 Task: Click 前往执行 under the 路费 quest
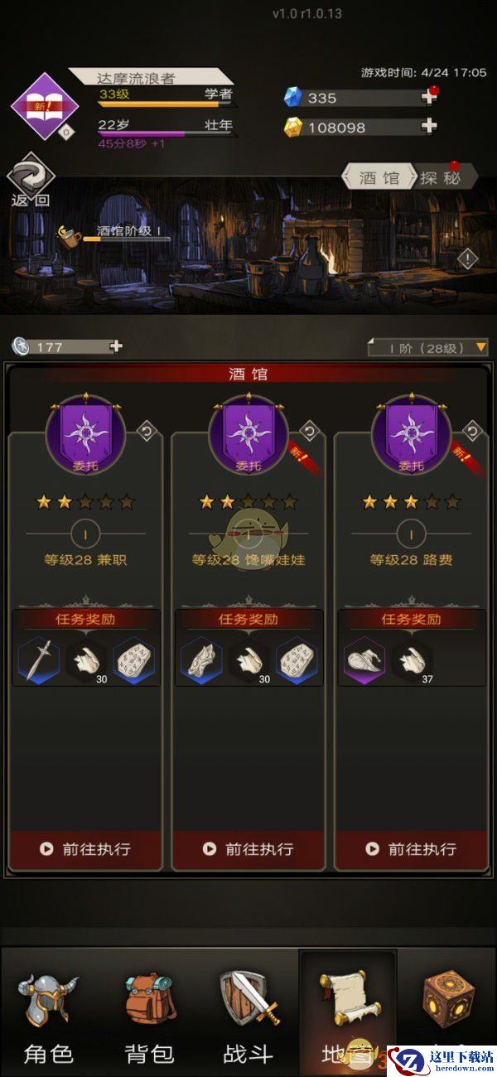tap(412, 849)
